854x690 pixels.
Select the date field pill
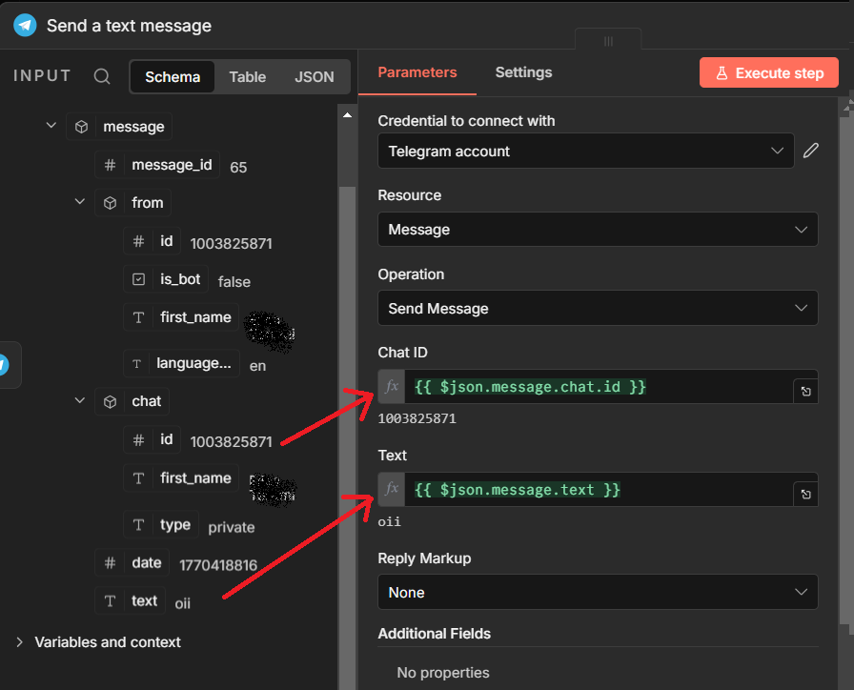(132, 562)
